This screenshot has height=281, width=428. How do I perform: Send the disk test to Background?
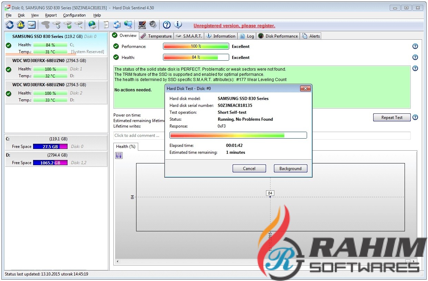pos(290,169)
